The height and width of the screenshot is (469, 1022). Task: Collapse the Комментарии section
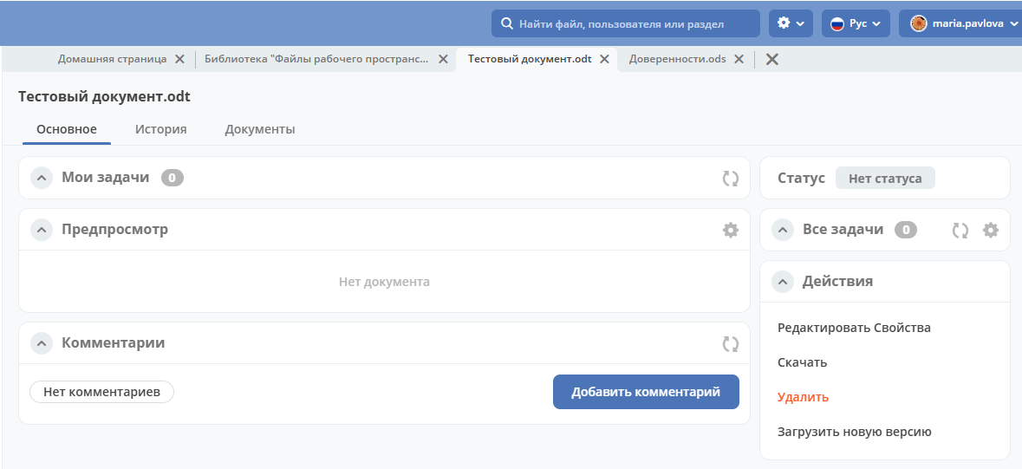(42, 343)
